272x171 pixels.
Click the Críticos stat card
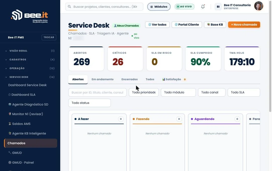(x=125, y=58)
